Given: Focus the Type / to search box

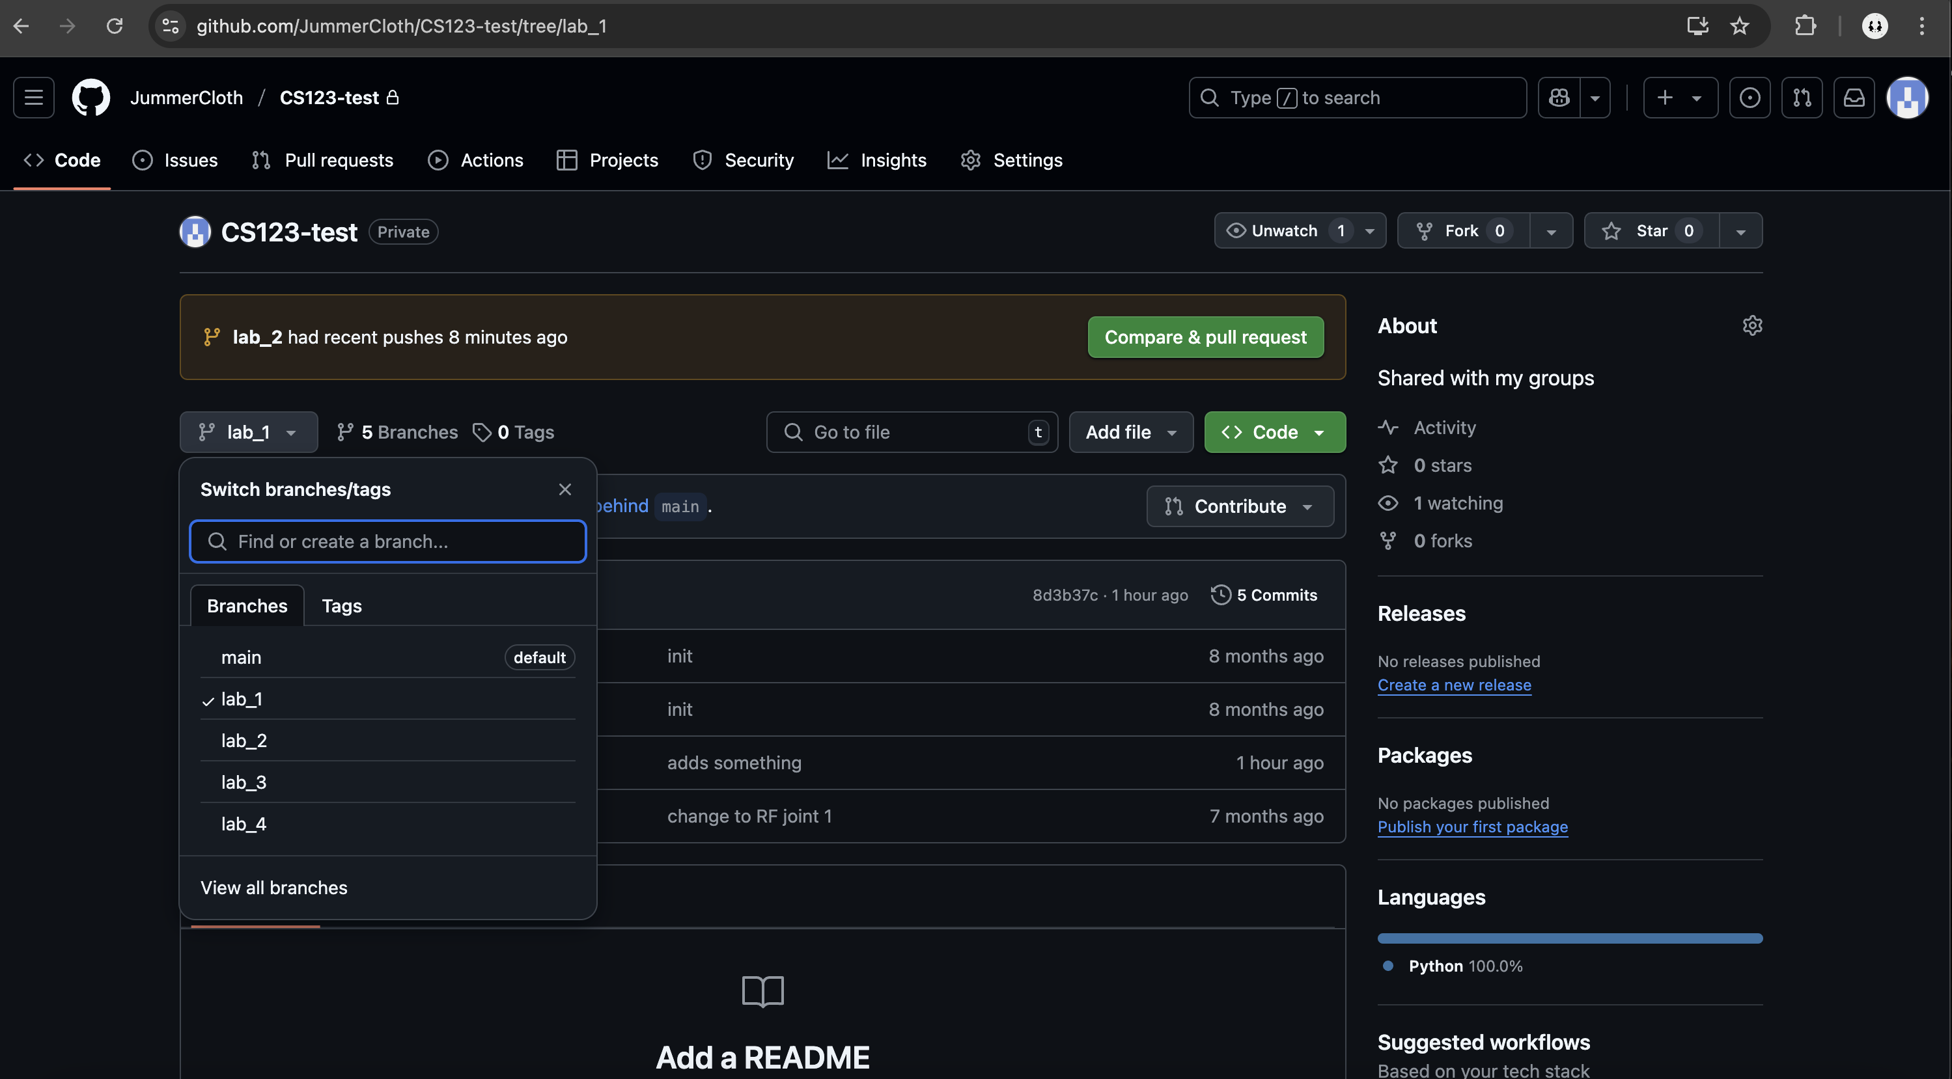Looking at the screenshot, I should 1357,98.
